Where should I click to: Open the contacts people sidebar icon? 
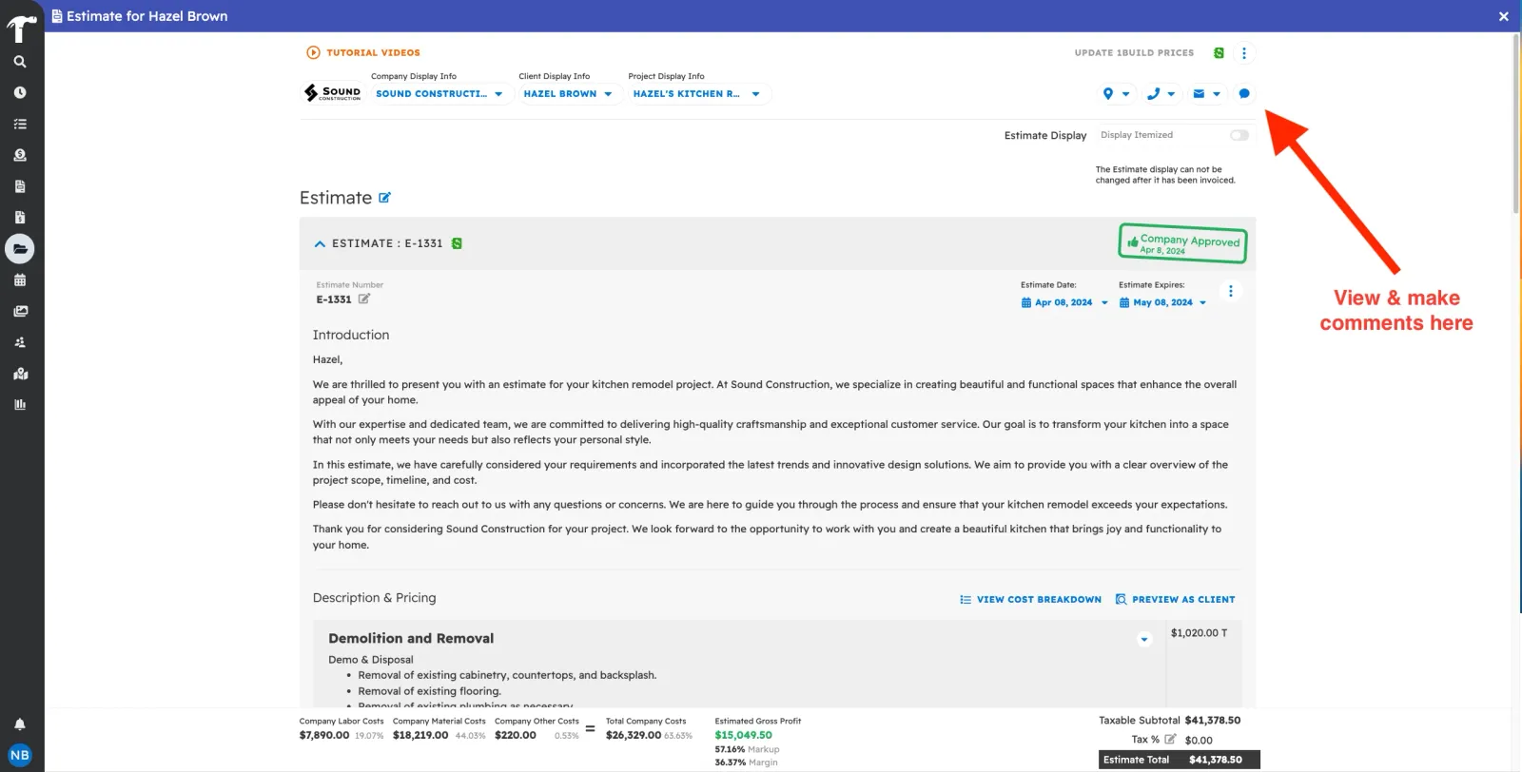tap(20, 342)
